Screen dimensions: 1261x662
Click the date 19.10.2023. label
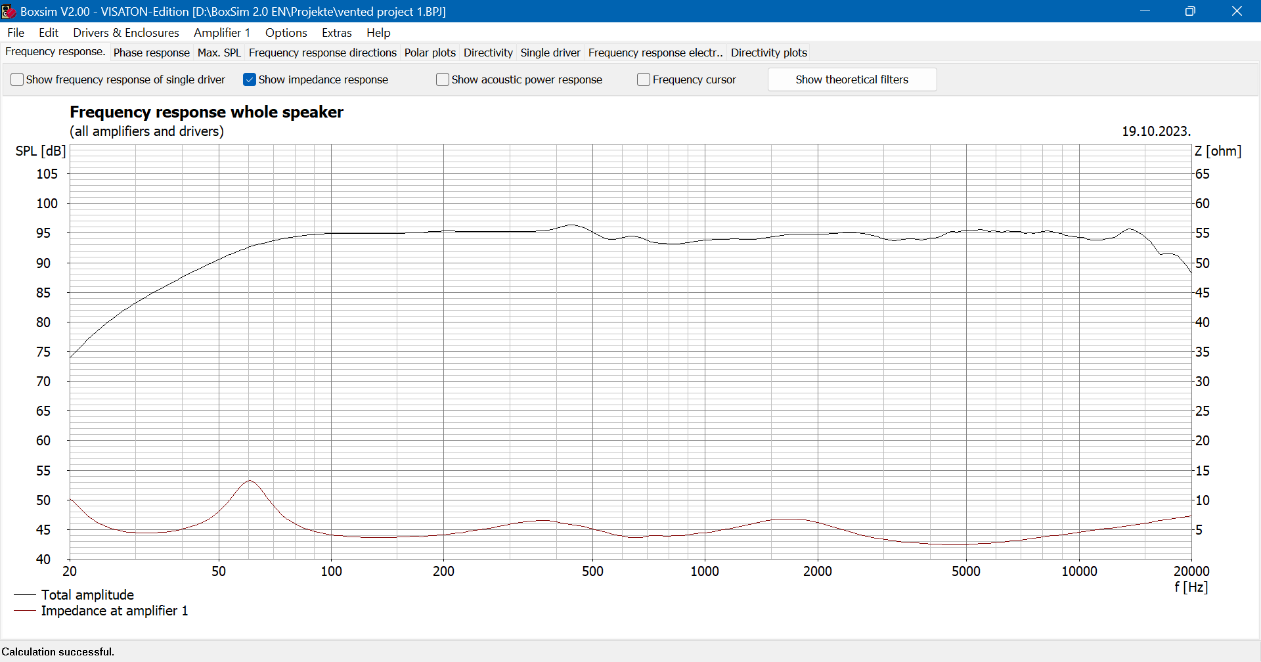1156,131
